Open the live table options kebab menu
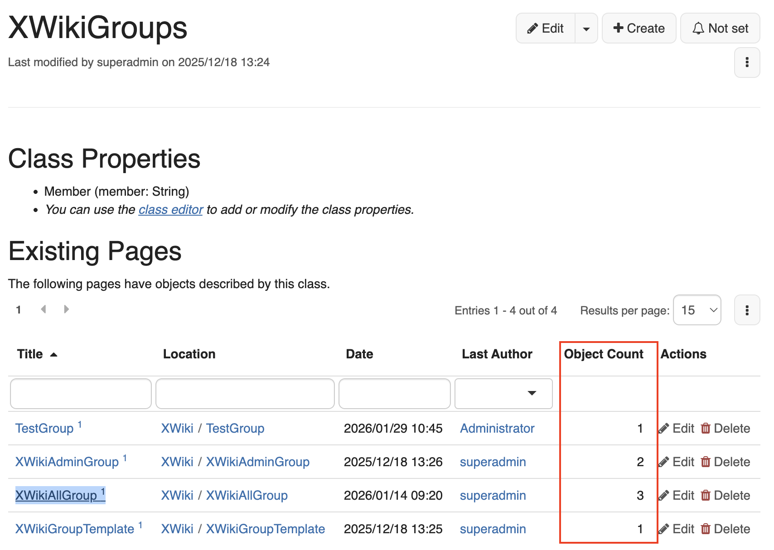This screenshot has height=550, width=774. (x=747, y=310)
